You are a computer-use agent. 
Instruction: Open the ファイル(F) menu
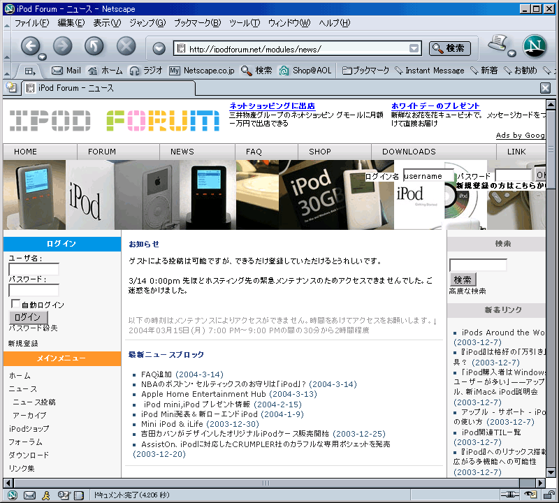pos(31,23)
